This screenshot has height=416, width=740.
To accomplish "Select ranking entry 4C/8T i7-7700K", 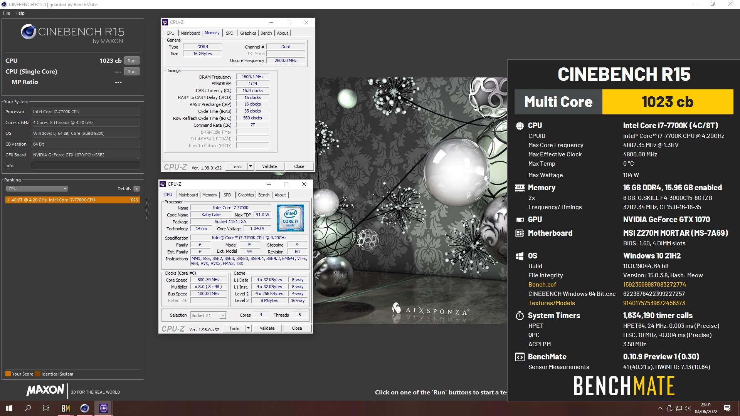I will point(72,200).
